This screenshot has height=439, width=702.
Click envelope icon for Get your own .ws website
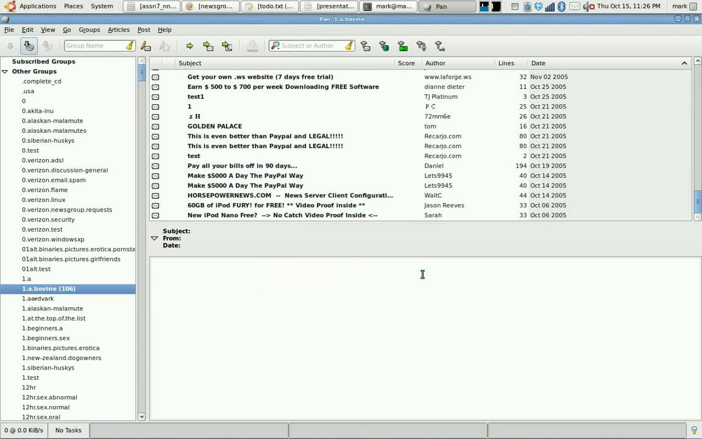point(155,77)
